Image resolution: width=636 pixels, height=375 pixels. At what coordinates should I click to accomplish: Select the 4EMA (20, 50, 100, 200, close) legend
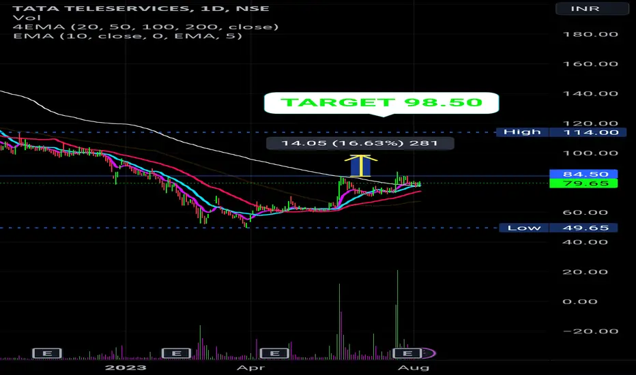[x=145, y=27]
